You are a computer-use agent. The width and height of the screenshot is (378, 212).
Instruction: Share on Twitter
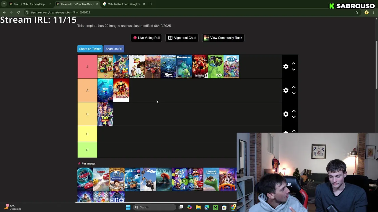(90, 49)
